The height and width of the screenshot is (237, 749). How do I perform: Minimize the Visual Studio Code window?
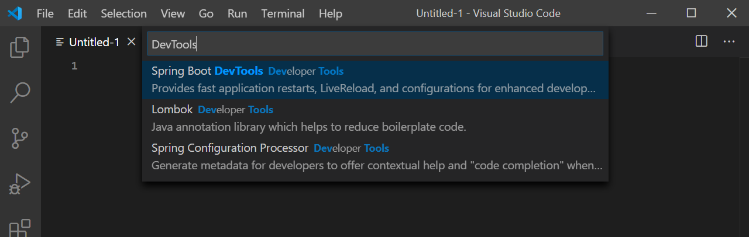(651, 13)
